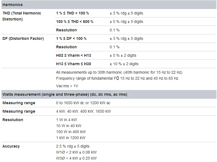Select 0 to 1650 kW dc measuring range

[83, 103]
